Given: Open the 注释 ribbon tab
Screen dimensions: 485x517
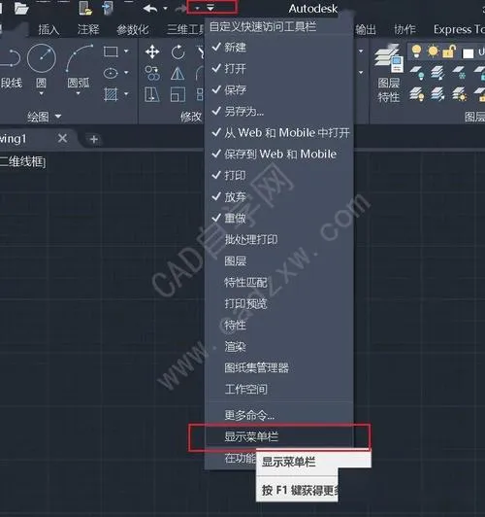Looking at the screenshot, I should (x=88, y=30).
